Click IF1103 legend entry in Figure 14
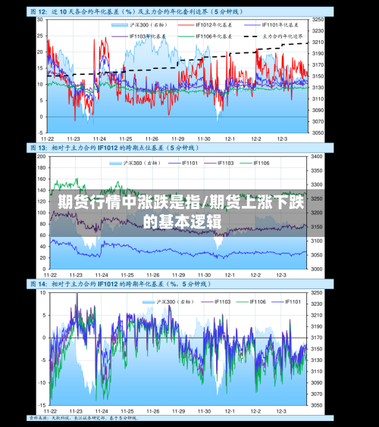 (x=216, y=302)
